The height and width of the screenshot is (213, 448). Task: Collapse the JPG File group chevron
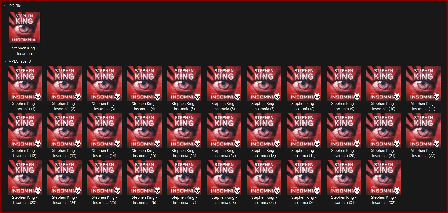coord(5,6)
